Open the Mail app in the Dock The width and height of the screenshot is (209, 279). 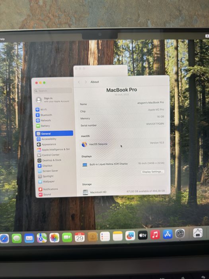[x=29, y=238]
